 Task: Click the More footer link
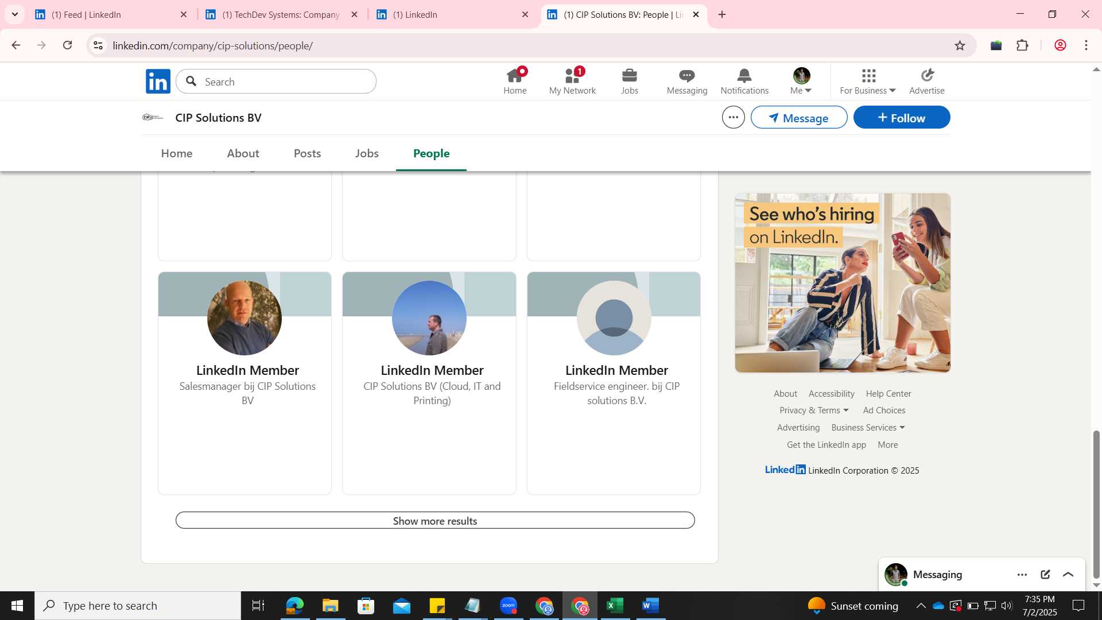887,445
